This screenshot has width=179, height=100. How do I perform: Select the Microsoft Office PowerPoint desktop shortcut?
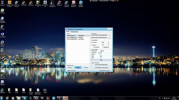coord(74,4)
